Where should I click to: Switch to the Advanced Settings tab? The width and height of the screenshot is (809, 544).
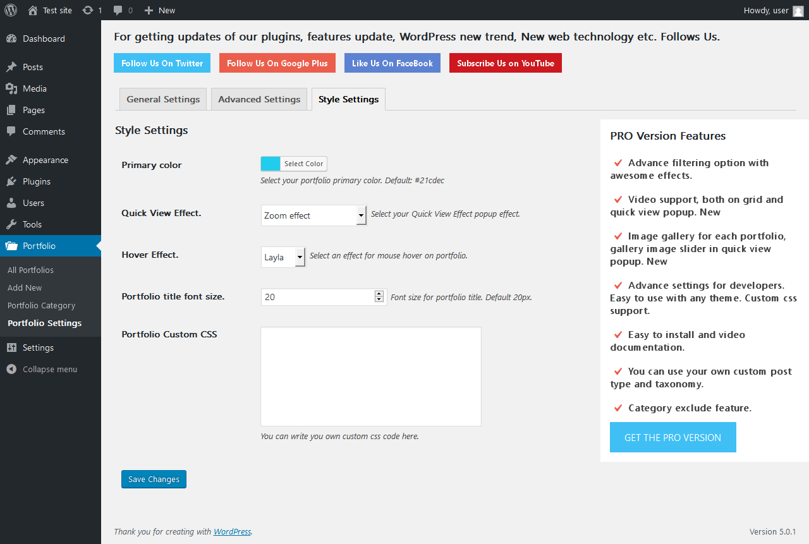coord(259,99)
